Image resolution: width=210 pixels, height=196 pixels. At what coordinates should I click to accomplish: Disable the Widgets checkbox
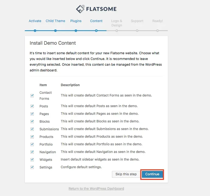pyautogui.click(x=32, y=160)
